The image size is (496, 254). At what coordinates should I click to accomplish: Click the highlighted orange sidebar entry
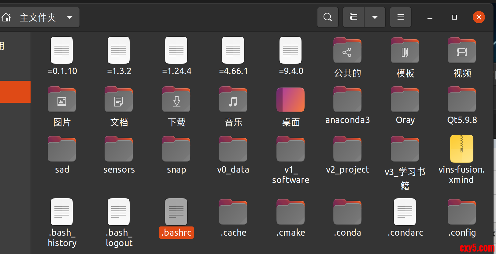[x=15, y=92]
